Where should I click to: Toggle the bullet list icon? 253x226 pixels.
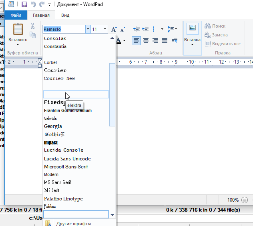pos(156,29)
